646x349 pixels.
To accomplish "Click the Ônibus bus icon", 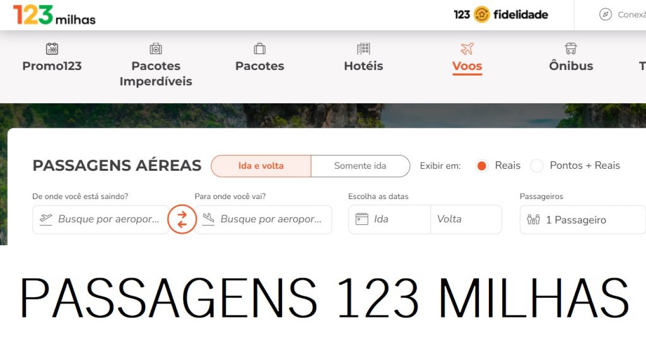I will [x=570, y=49].
